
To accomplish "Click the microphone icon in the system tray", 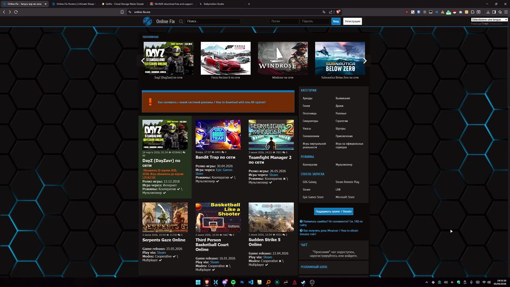I will (471, 282).
